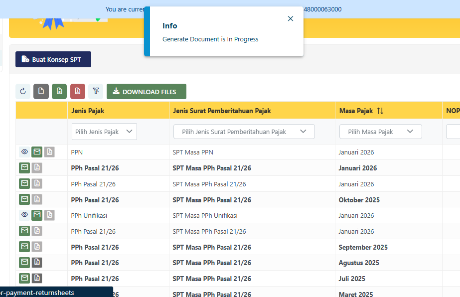View the PPN Januari 2026 row via eye icon
460x297 pixels.
24,151
